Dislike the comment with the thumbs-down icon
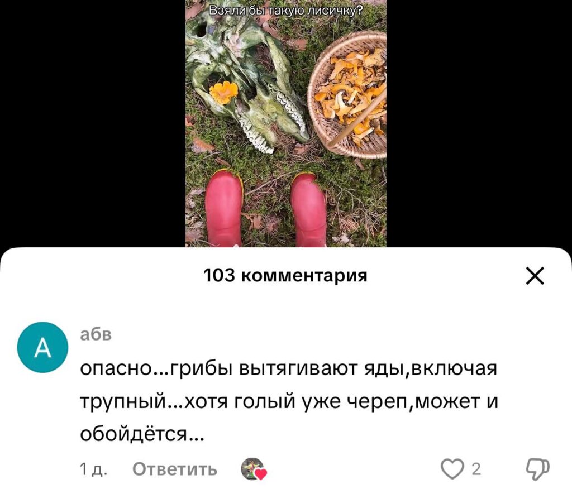The height and width of the screenshot is (489, 572). click(538, 469)
